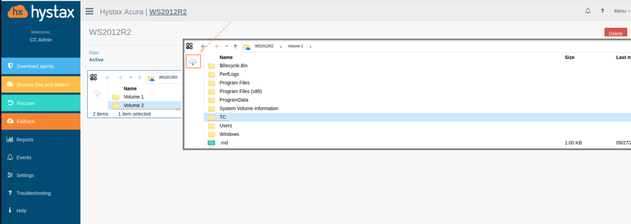
Task: Click the cloud icon beside Failback
Action: tap(10, 121)
